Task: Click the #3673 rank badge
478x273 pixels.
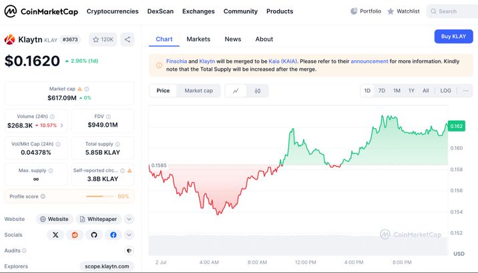Action: point(70,39)
